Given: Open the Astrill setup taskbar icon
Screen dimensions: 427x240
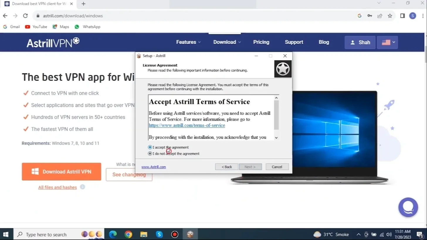Looking at the screenshot, I should [x=190, y=234].
